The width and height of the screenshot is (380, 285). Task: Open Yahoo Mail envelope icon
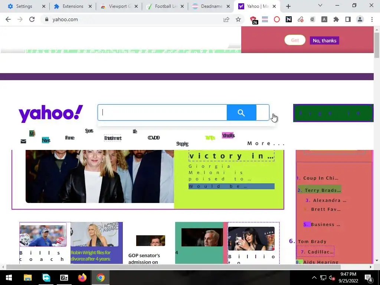(x=23, y=141)
